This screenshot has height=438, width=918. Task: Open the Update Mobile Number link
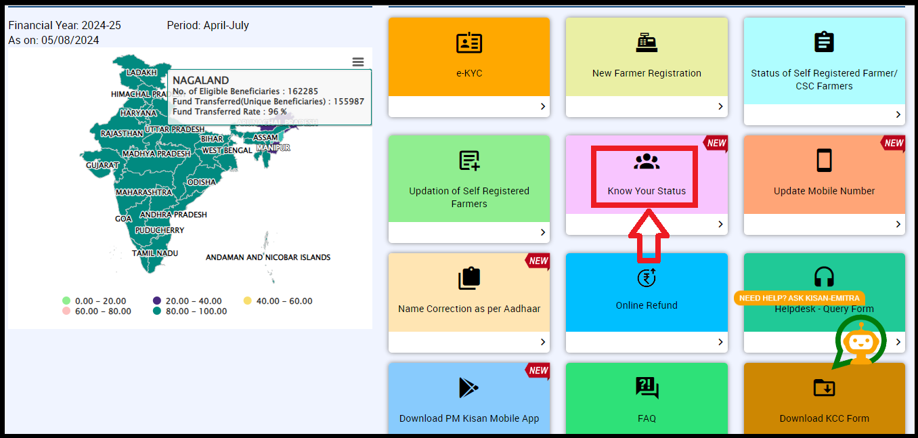[x=824, y=191]
